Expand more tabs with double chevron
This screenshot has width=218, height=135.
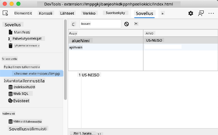pyautogui.click(x=162, y=14)
